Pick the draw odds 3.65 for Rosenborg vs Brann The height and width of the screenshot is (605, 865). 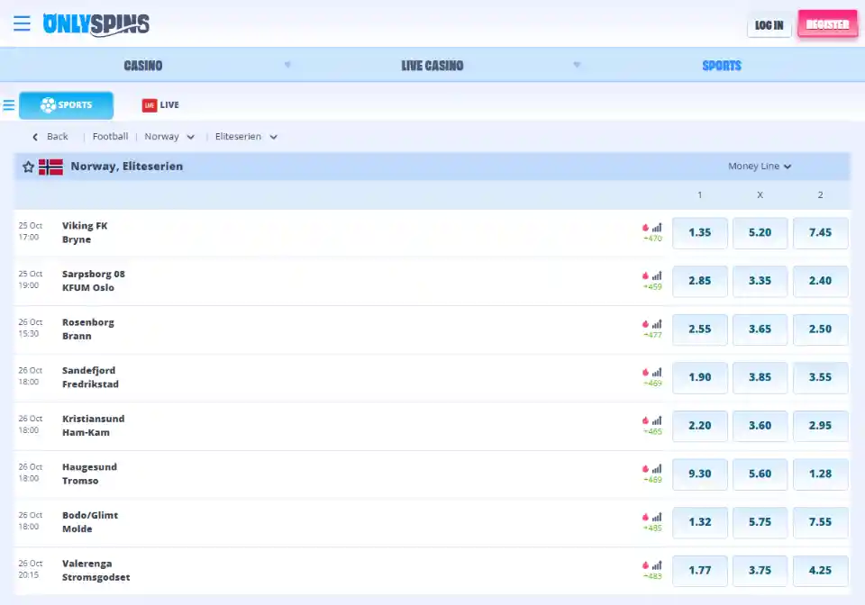(x=760, y=329)
